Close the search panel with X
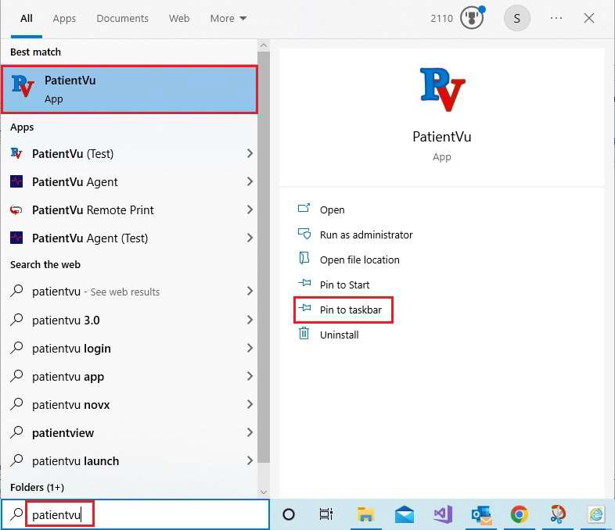615x530 pixels. pos(588,18)
